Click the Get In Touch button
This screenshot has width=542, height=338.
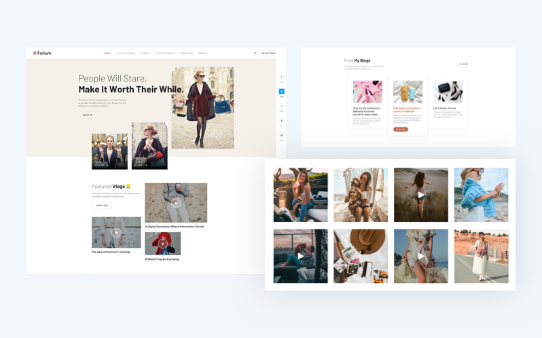[268, 53]
